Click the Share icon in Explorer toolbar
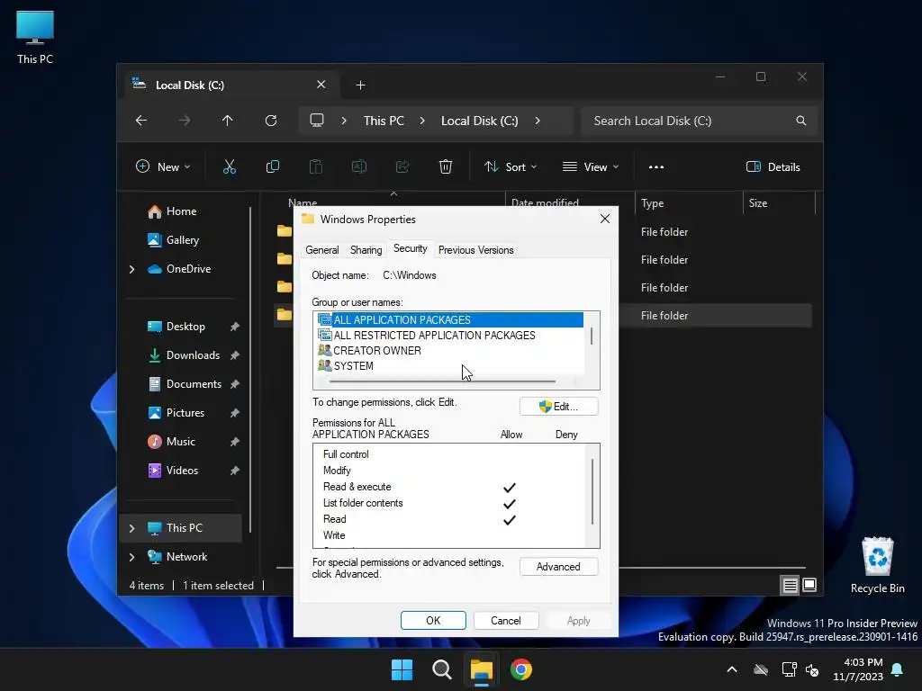Viewport: 922px width, 691px height. pyautogui.click(x=402, y=166)
